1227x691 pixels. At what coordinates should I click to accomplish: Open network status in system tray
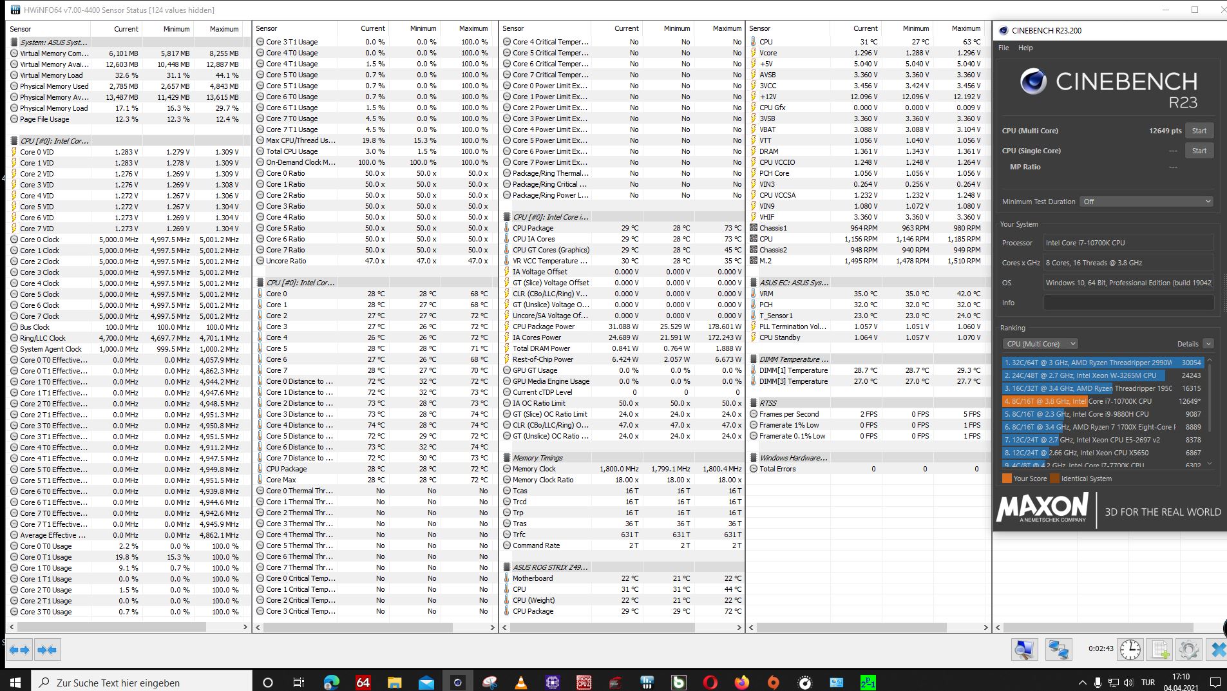tap(1114, 683)
